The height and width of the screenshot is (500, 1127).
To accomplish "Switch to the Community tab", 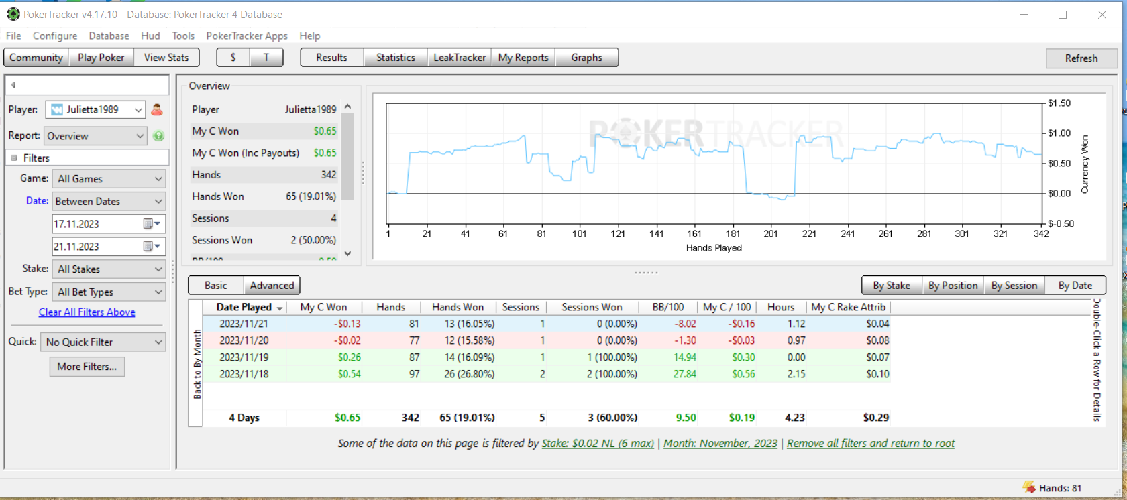I will tap(36, 58).
